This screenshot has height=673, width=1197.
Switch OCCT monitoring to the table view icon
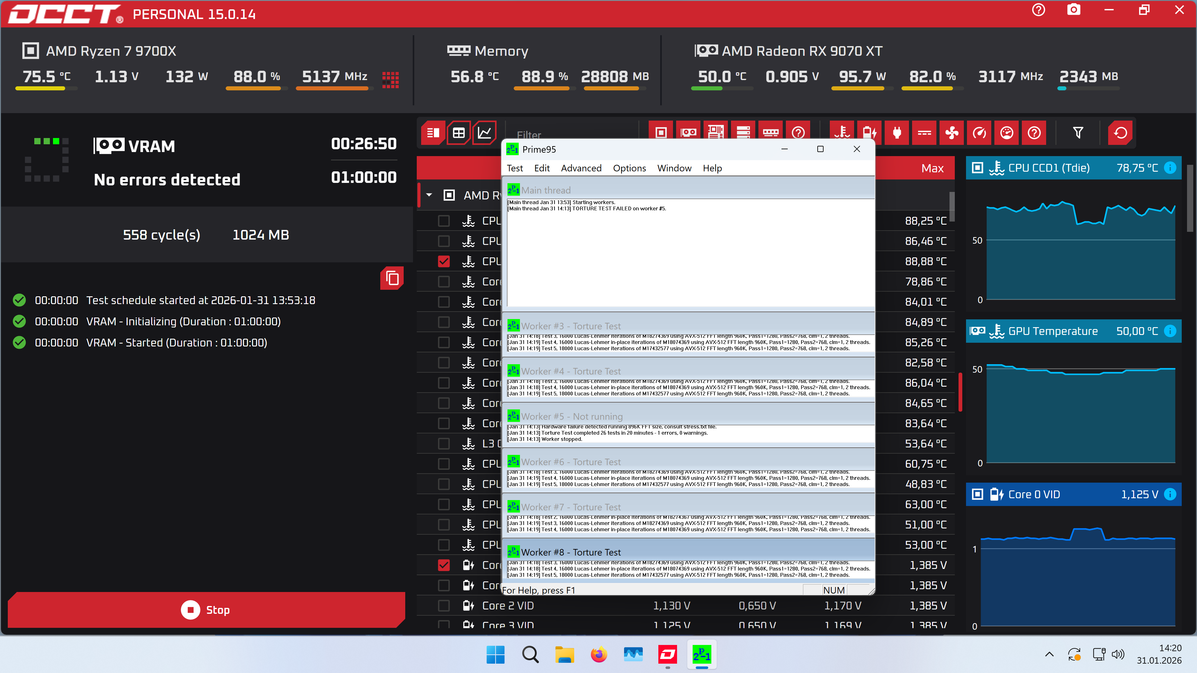(459, 133)
